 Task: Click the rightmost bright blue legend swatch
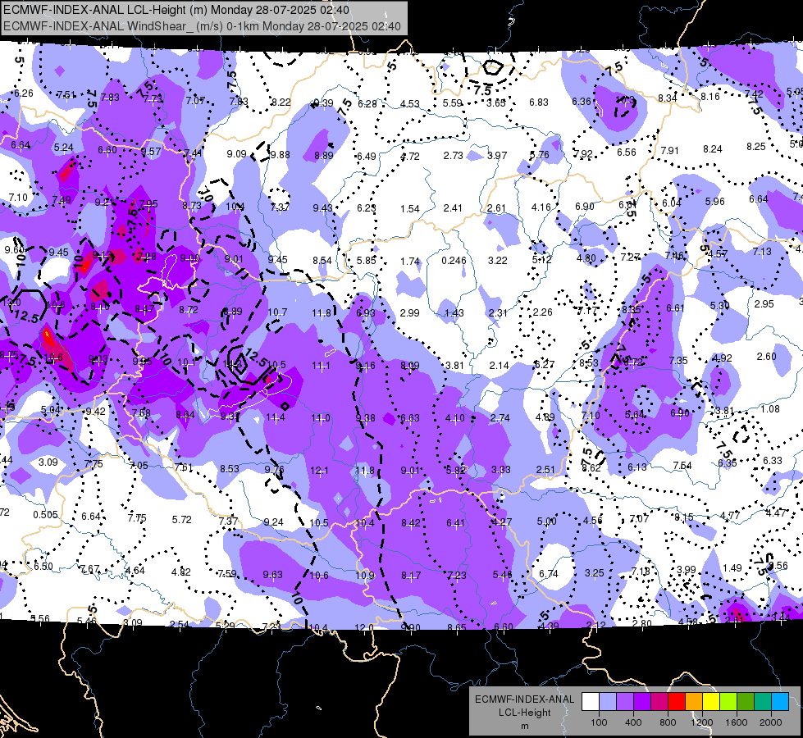(780, 702)
